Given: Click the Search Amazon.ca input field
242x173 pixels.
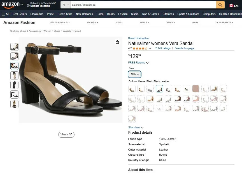Looking at the screenshot, I should pyautogui.click(x=143, y=5).
